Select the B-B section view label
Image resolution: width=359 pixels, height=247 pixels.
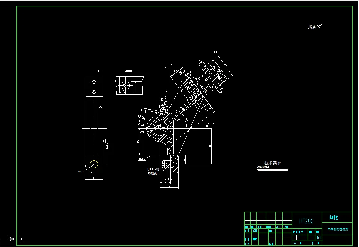[215, 52]
